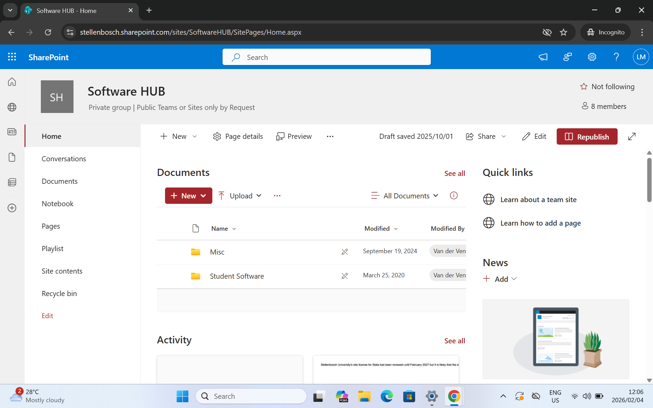This screenshot has width=653, height=408.
Task: Open the Documents info details pane icon
Action: click(x=454, y=196)
